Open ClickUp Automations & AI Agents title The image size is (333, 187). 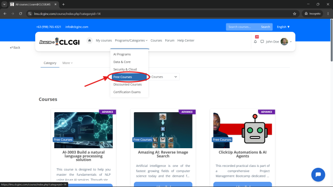(x=243, y=154)
